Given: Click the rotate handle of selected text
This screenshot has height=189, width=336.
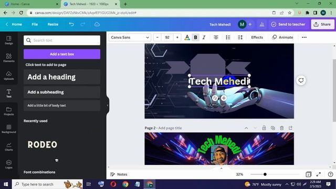Looking at the screenshot, I should 215,98.
